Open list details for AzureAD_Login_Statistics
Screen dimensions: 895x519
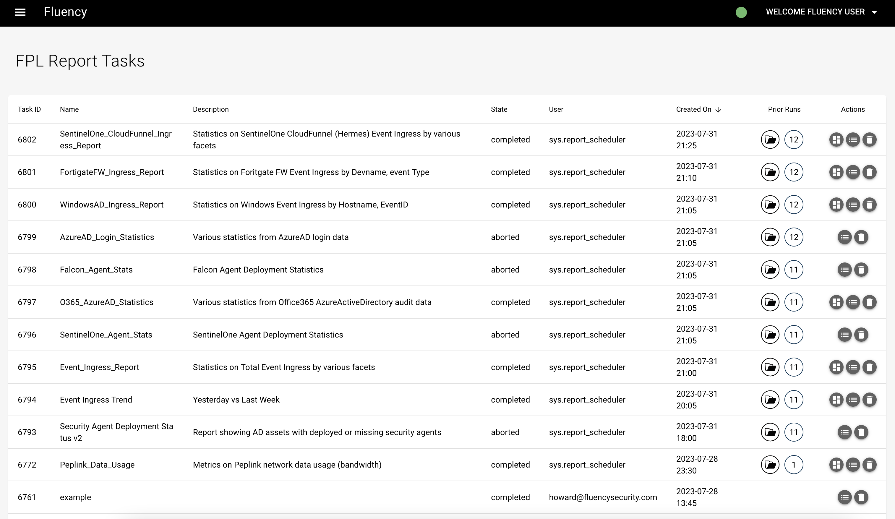coord(844,237)
